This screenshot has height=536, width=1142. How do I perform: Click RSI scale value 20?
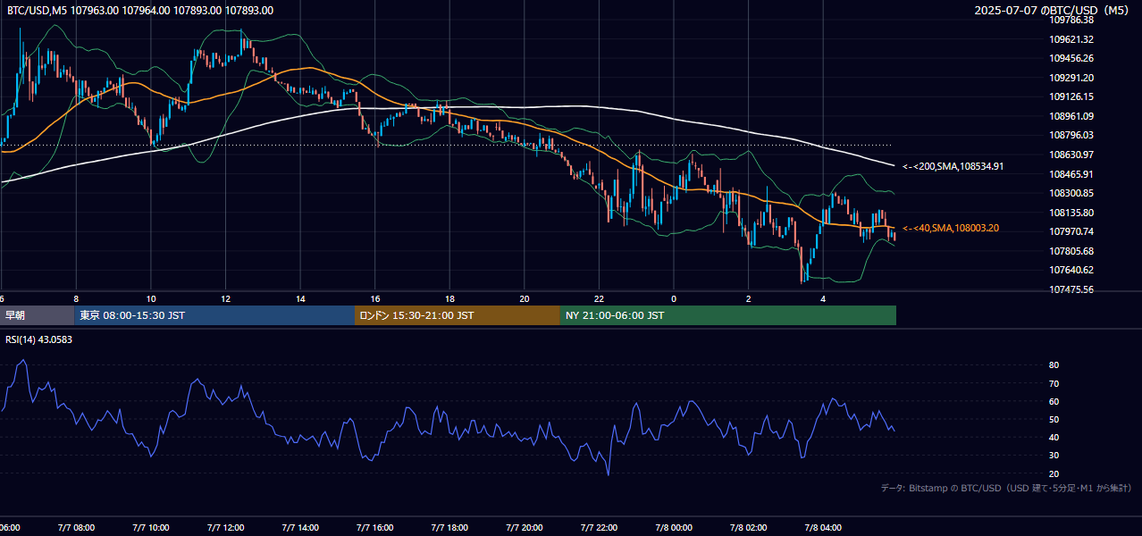pos(1054,473)
